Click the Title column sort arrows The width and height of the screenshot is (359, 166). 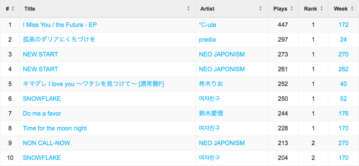tap(189, 9)
